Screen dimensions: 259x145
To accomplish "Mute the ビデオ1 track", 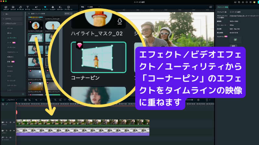I will (x=10, y=130).
